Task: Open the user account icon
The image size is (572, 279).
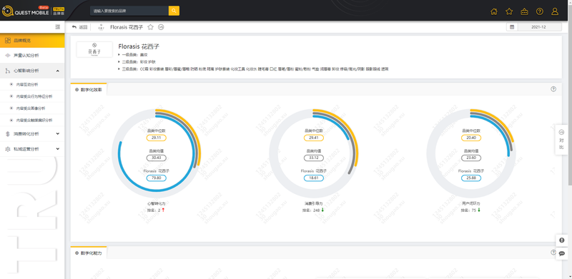Action: click(x=555, y=11)
